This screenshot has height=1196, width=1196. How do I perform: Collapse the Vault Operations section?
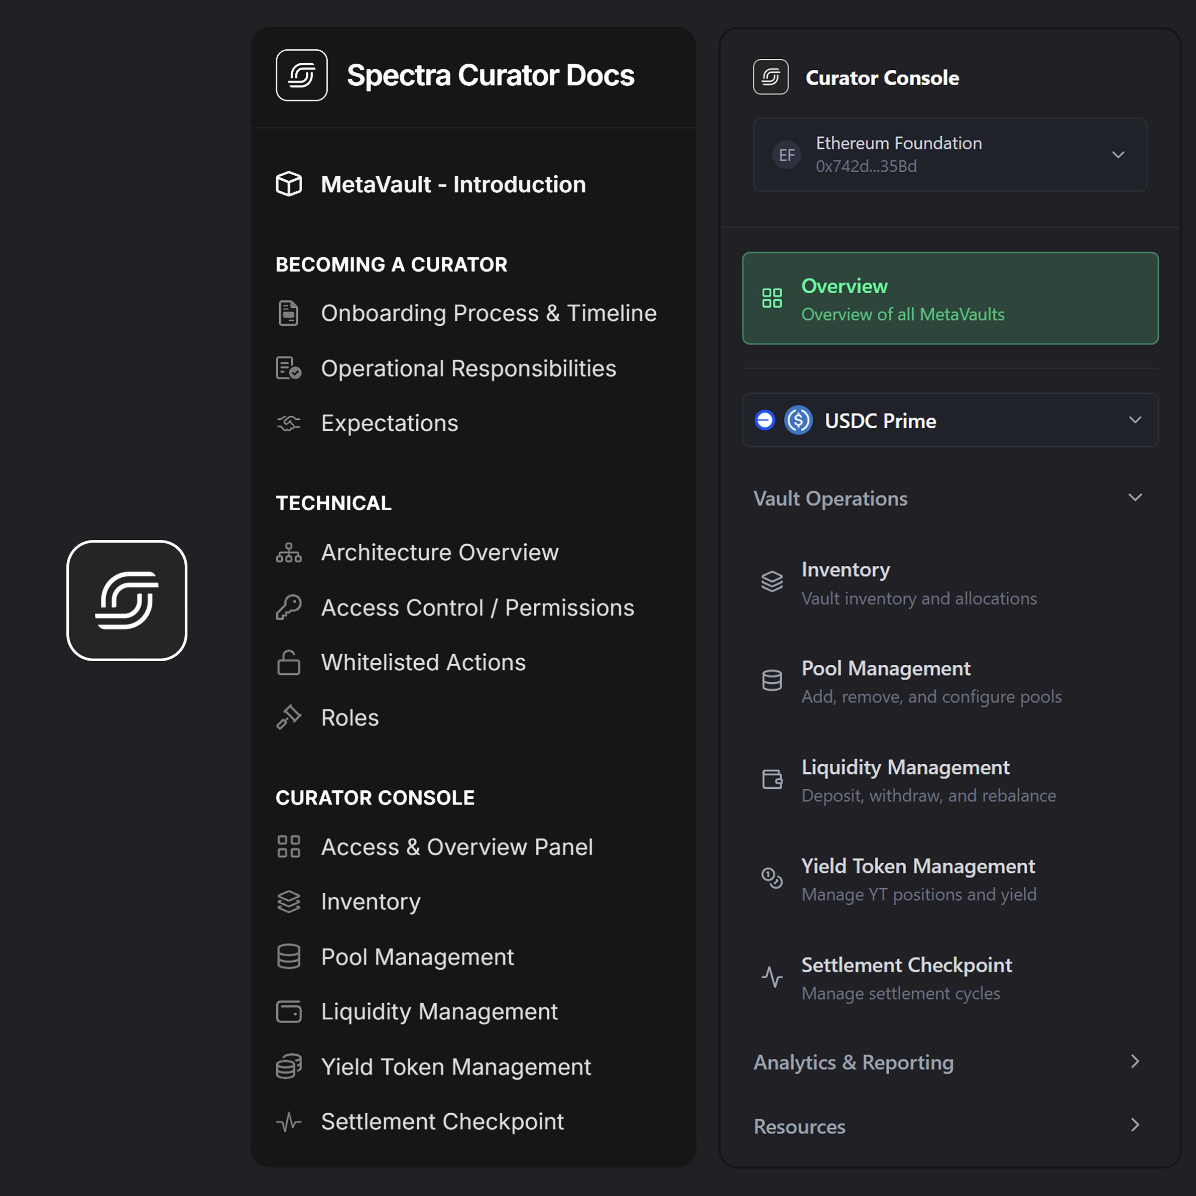pos(1135,498)
